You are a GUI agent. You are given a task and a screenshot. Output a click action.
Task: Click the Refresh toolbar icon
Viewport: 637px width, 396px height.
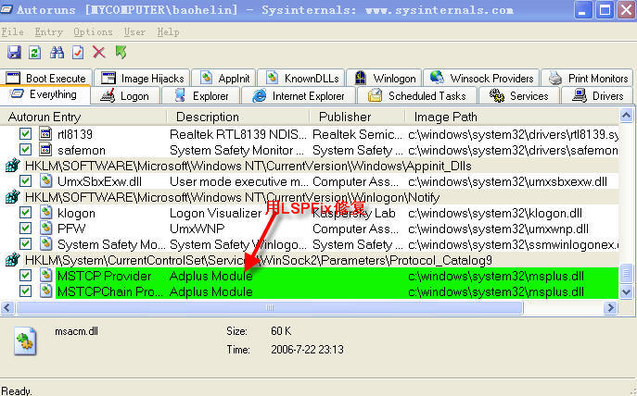pyautogui.click(x=34, y=53)
